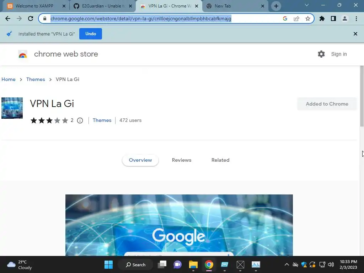Image resolution: width=364 pixels, height=273 pixels.
Task: Close the Welcome to XAMPP tab
Action: (x=64, y=6)
